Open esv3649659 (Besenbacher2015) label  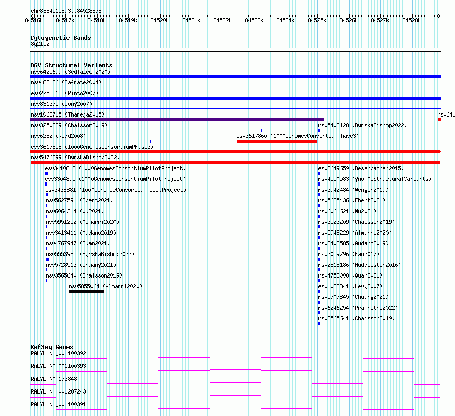click(361, 168)
